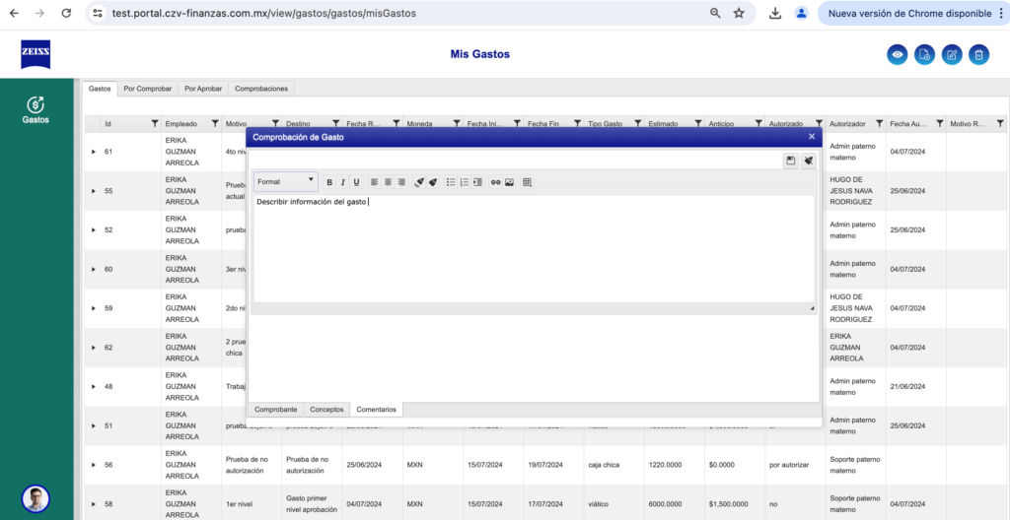Click the eye view expense icon
Image resolution: width=1010 pixels, height=520 pixels.
(897, 55)
